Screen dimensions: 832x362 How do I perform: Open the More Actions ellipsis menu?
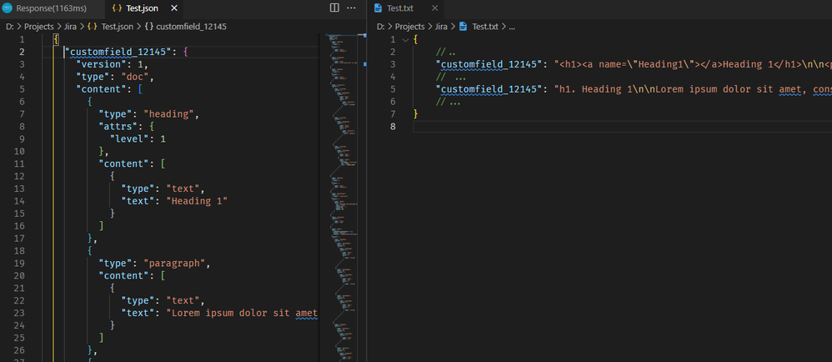tap(351, 8)
